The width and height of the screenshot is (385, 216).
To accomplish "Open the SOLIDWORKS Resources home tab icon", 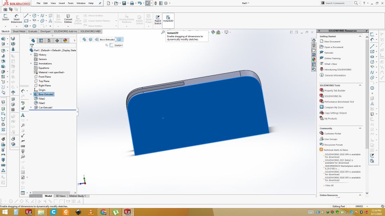I will pyautogui.click(x=314, y=40).
